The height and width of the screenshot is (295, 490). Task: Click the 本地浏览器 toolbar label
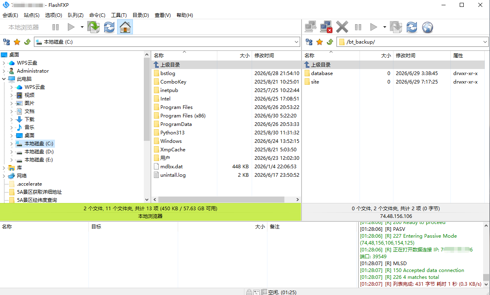click(x=24, y=27)
